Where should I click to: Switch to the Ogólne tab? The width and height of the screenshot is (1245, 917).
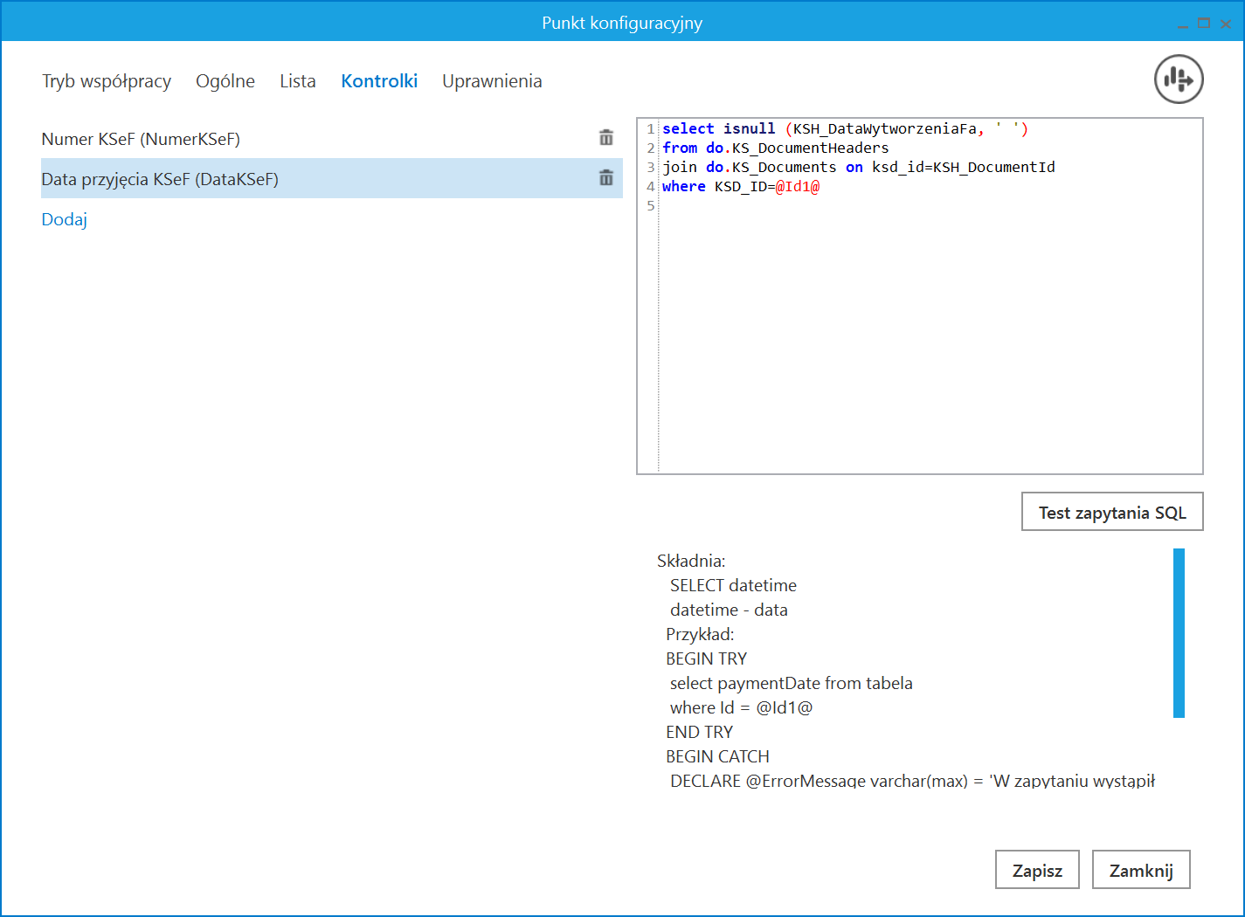[225, 81]
